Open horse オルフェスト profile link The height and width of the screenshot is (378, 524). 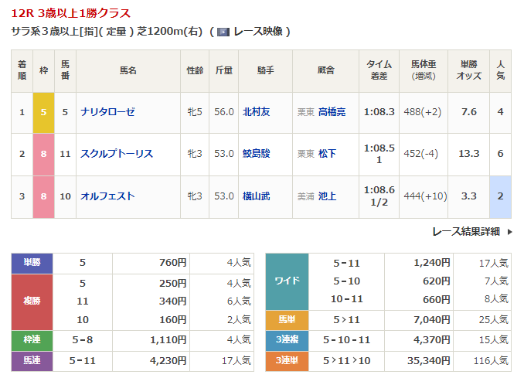coord(107,196)
